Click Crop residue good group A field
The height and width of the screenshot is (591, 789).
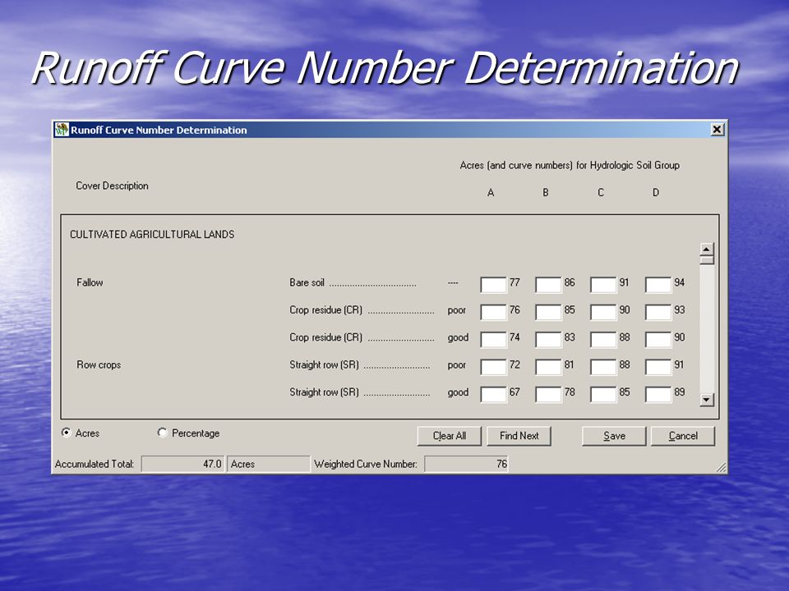tap(494, 339)
